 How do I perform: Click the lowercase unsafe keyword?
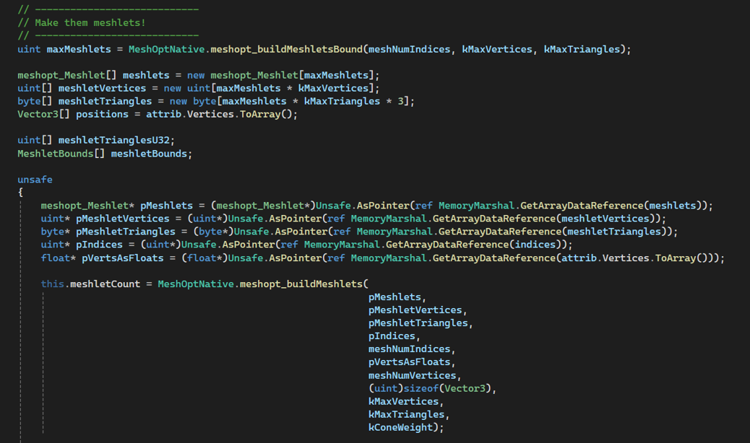click(x=35, y=179)
